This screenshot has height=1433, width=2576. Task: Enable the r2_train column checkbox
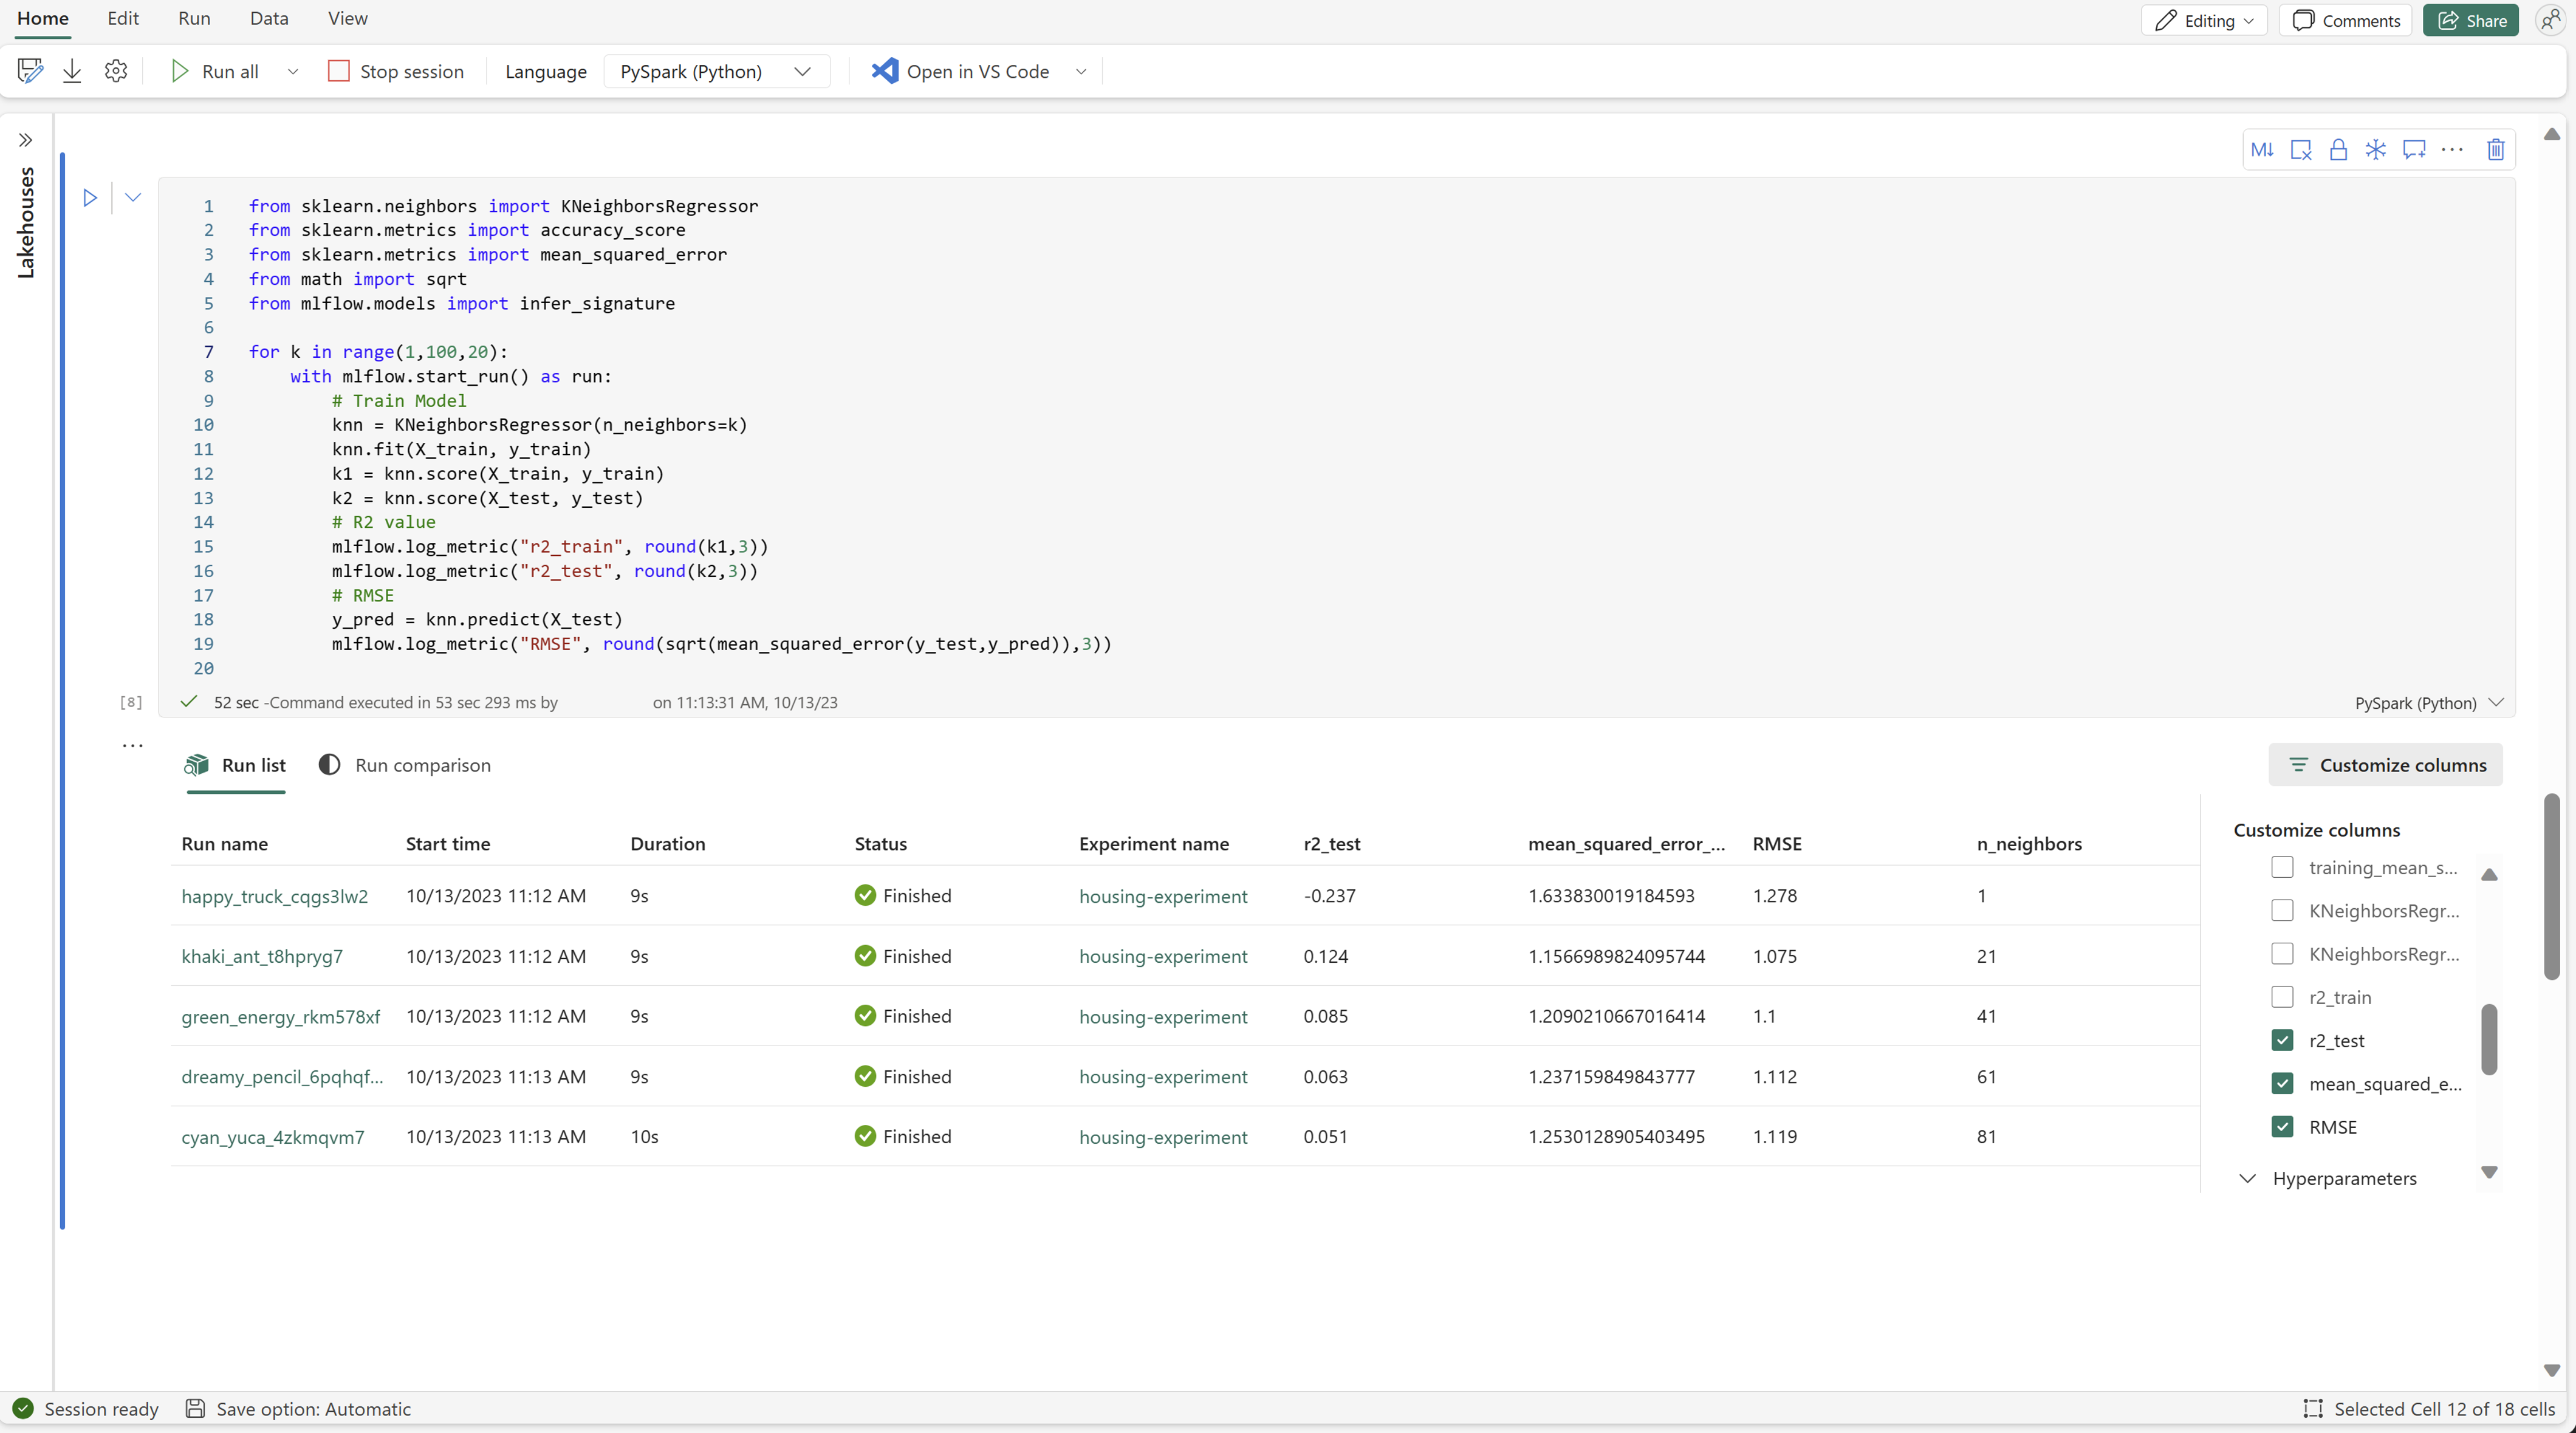2282,997
